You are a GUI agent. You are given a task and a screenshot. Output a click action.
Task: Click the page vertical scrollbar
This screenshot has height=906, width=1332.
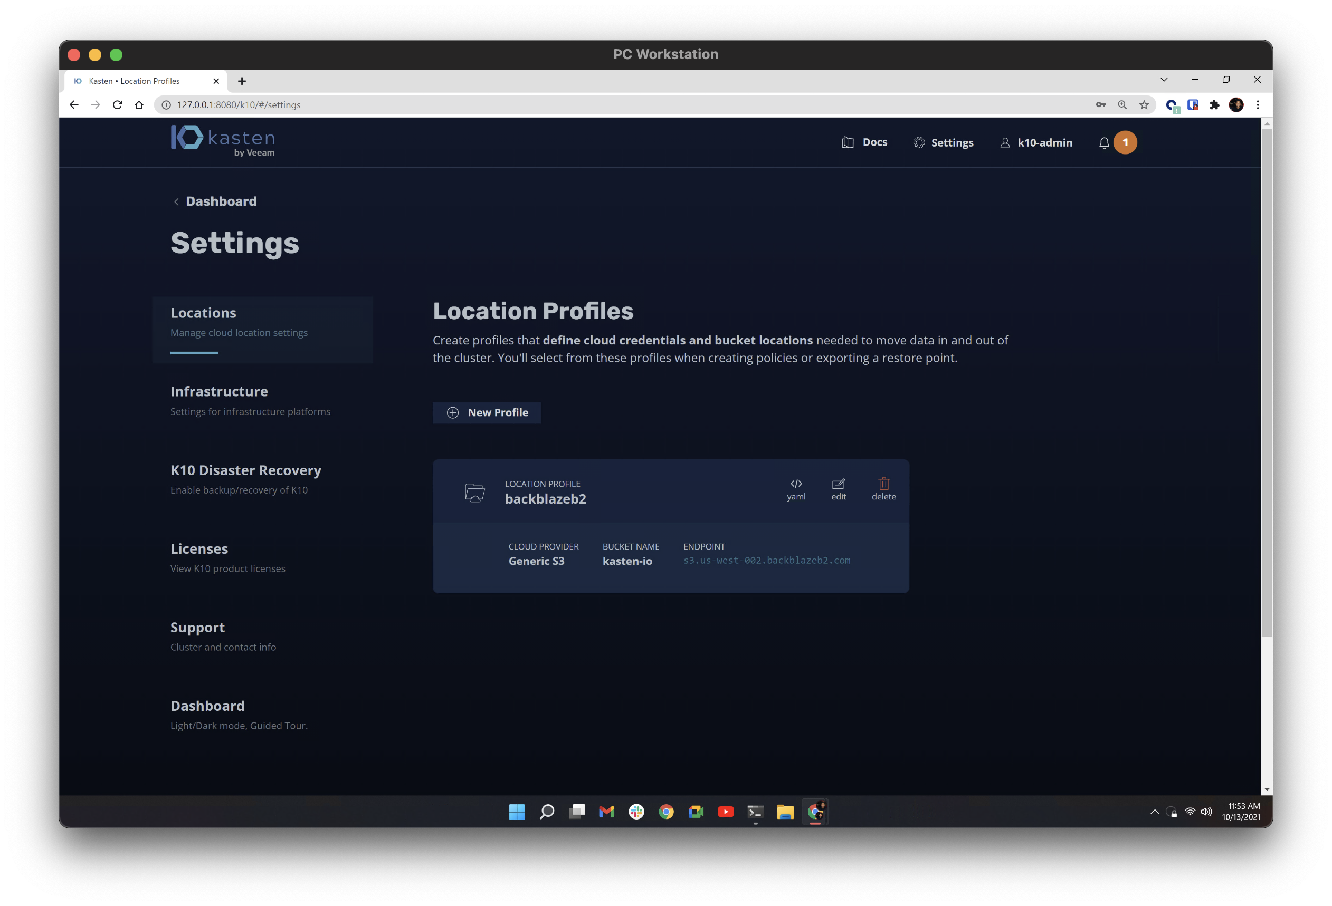point(1267,383)
